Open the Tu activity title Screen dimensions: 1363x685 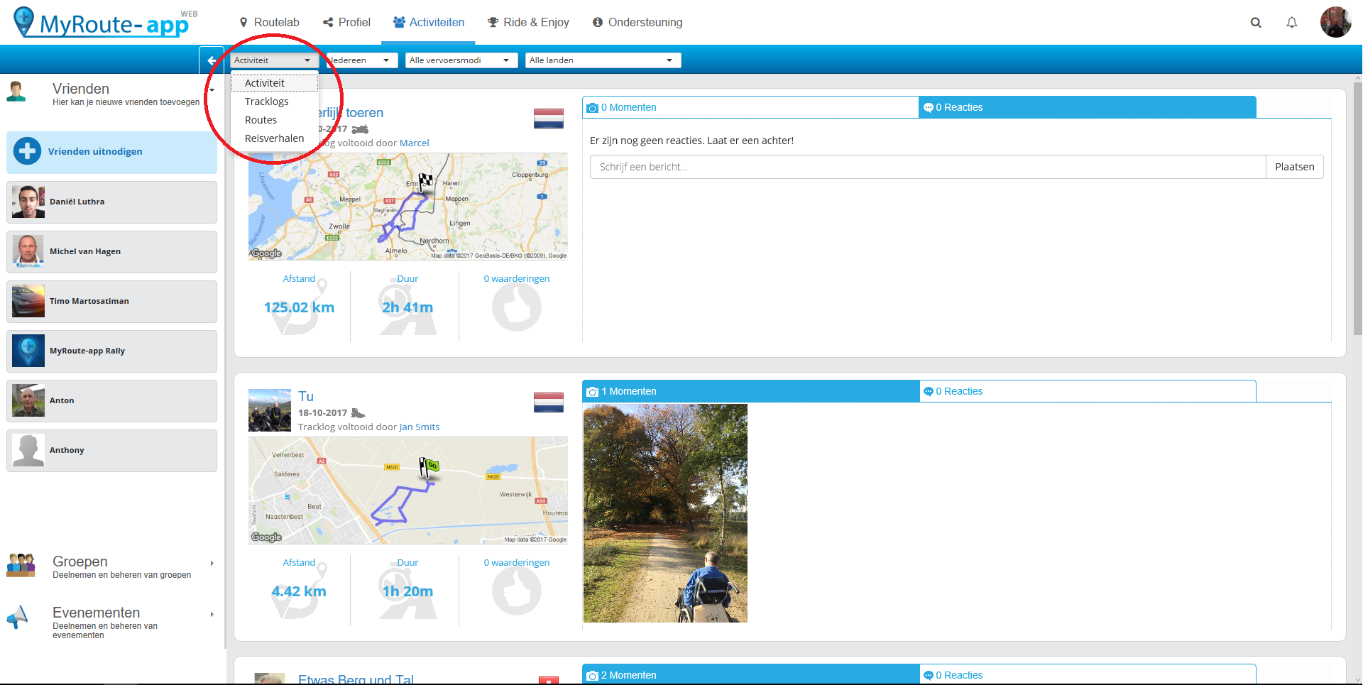pos(306,396)
